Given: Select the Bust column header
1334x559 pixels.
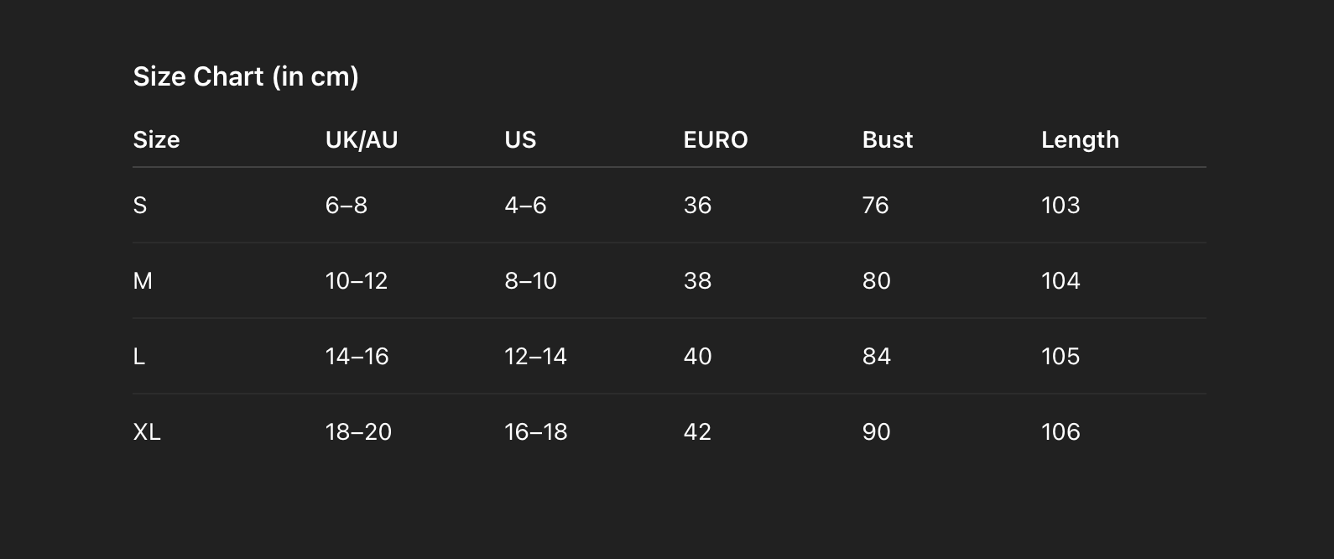Looking at the screenshot, I should pos(888,139).
